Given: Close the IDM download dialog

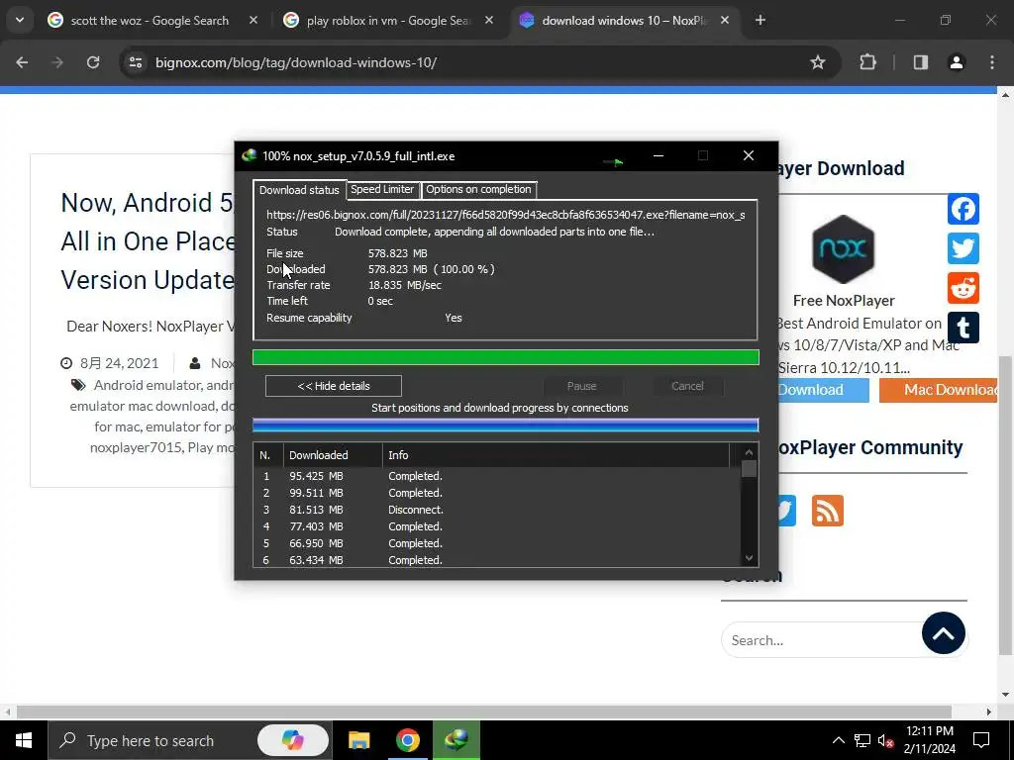Looking at the screenshot, I should [749, 155].
